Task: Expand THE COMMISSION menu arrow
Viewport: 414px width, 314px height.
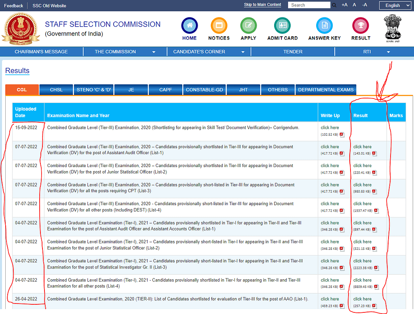Action: (154, 52)
